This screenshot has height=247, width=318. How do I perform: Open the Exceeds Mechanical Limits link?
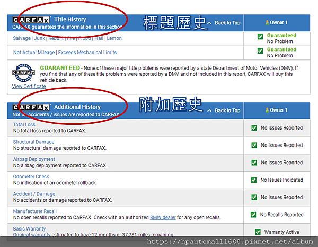[x=87, y=53]
